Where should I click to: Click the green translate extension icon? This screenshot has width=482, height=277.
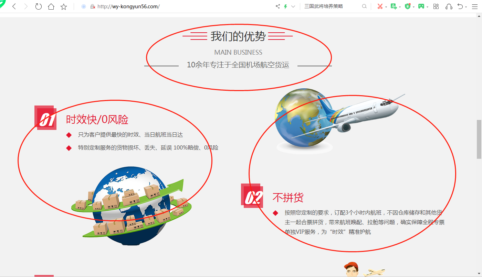click(x=394, y=7)
